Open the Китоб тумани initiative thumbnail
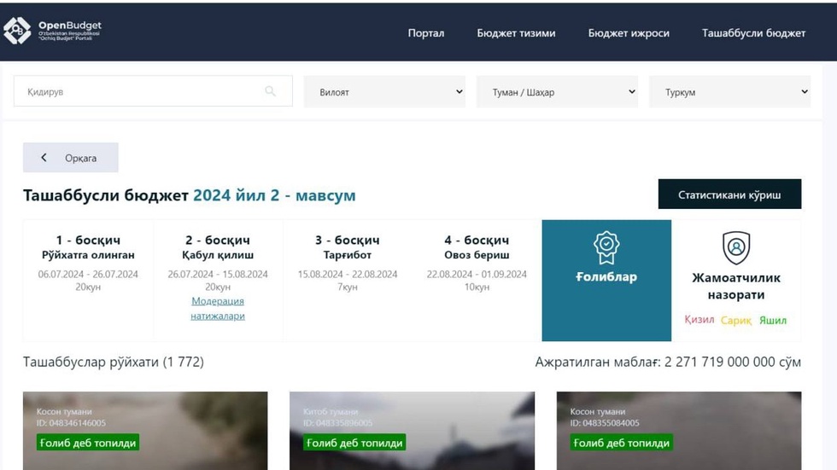Viewport: 837px width, 470px height. [412, 431]
